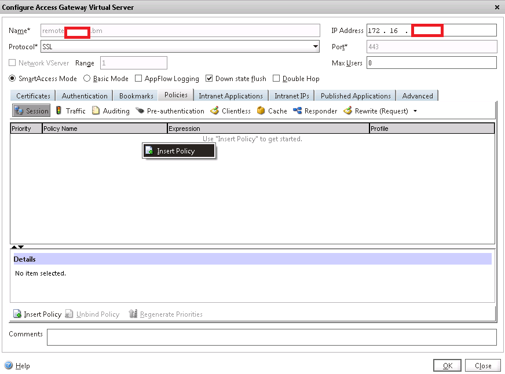Viewport: 505px width, 374px height.
Task: Expand details pane with down arrow
Action: tap(21, 247)
